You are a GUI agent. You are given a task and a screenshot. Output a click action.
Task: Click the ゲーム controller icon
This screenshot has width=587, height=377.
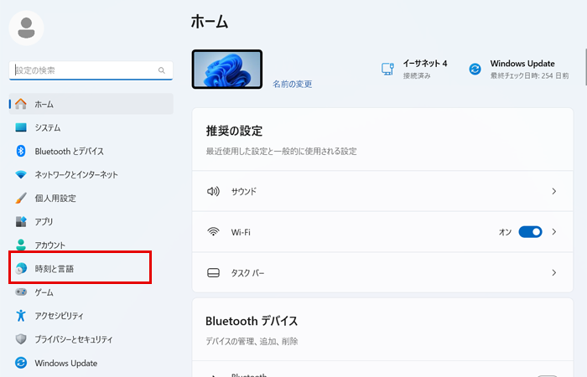point(21,292)
